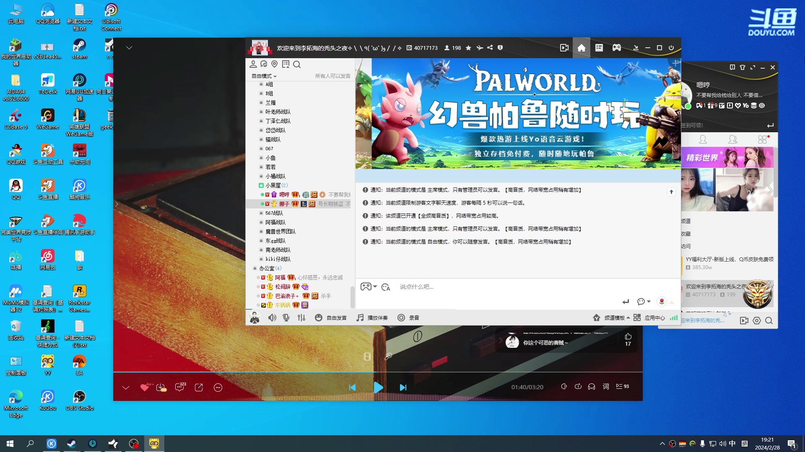Screen dimensions: 805x452
Task: Like the song with heart button in player
Action: tap(145, 388)
